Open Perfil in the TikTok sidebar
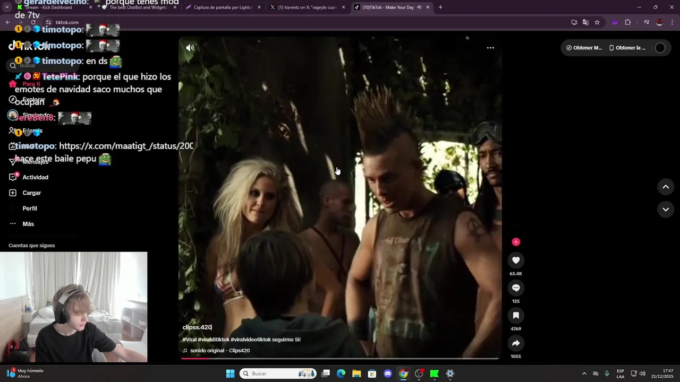The width and height of the screenshot is (680, 382). (30, 209)
